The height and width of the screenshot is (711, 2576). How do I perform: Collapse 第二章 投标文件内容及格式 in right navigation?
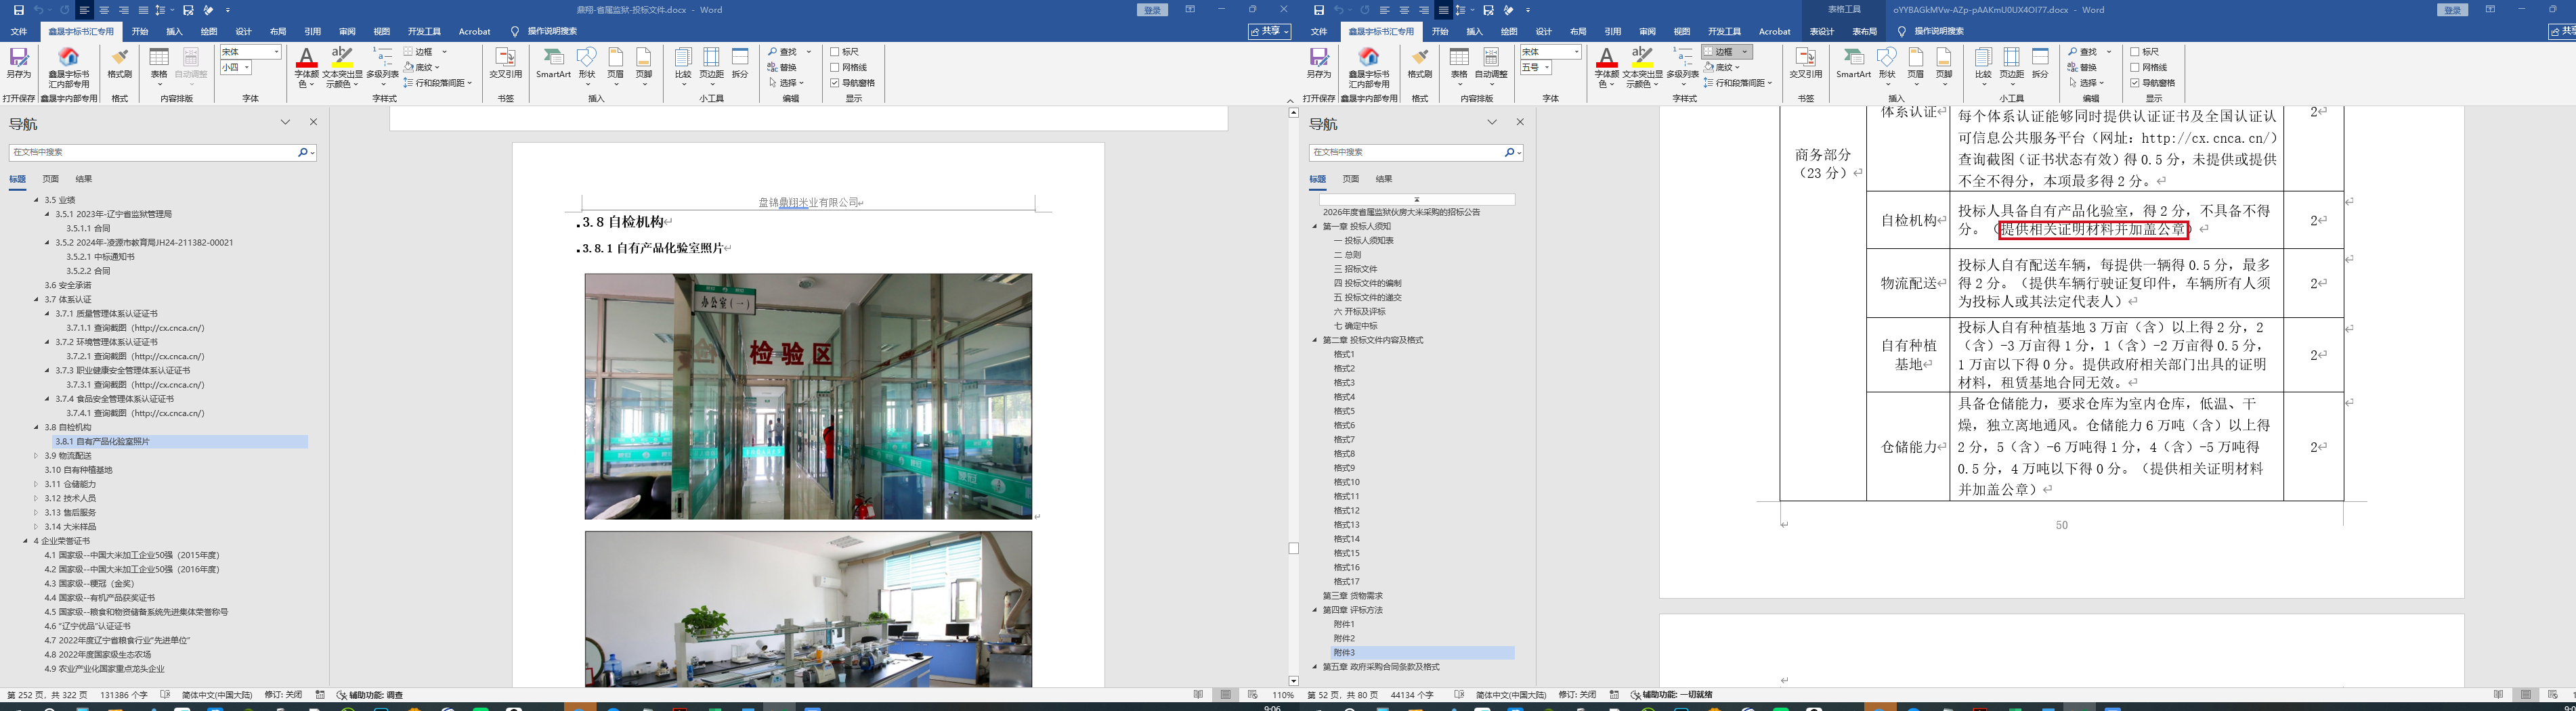[x=1315, y=340]
